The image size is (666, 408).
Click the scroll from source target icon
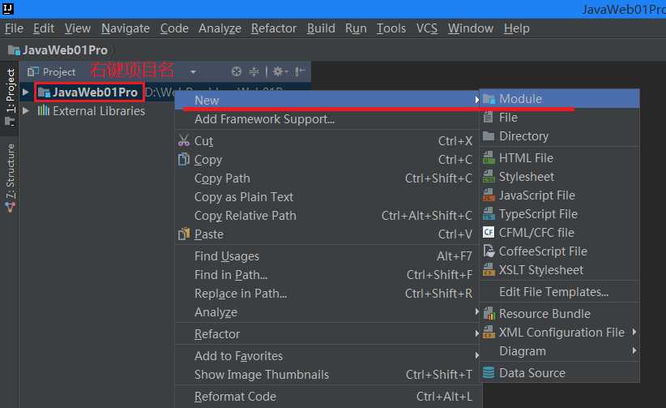(x=236, y=71)
